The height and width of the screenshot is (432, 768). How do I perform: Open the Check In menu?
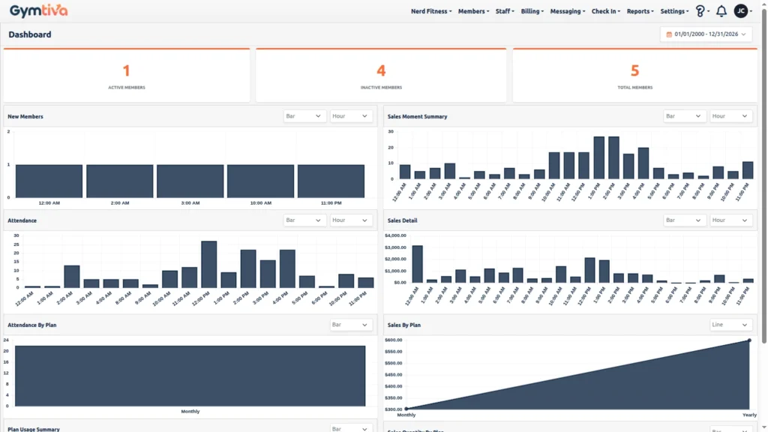606,11
